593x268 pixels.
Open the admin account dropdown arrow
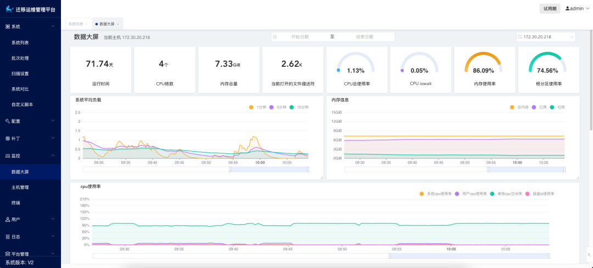point(588,8)
